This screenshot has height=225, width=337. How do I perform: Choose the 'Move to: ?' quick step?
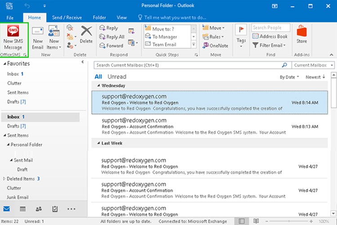[x=167, y=29]
